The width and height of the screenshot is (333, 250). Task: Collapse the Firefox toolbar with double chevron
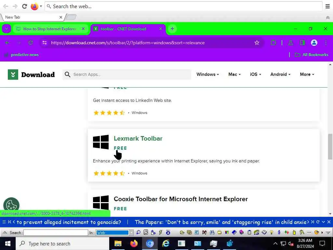pos(328,18)
